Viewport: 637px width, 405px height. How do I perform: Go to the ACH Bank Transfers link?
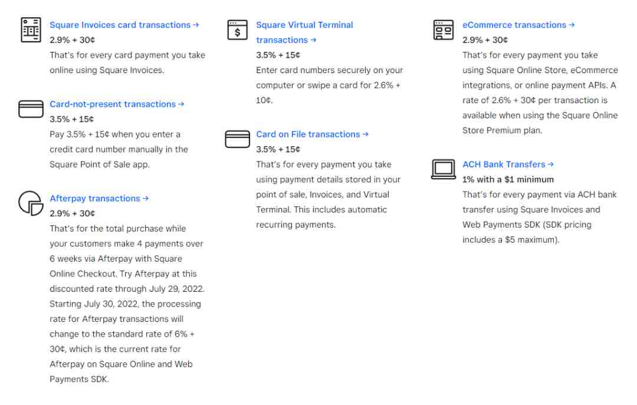pos(508,164)
